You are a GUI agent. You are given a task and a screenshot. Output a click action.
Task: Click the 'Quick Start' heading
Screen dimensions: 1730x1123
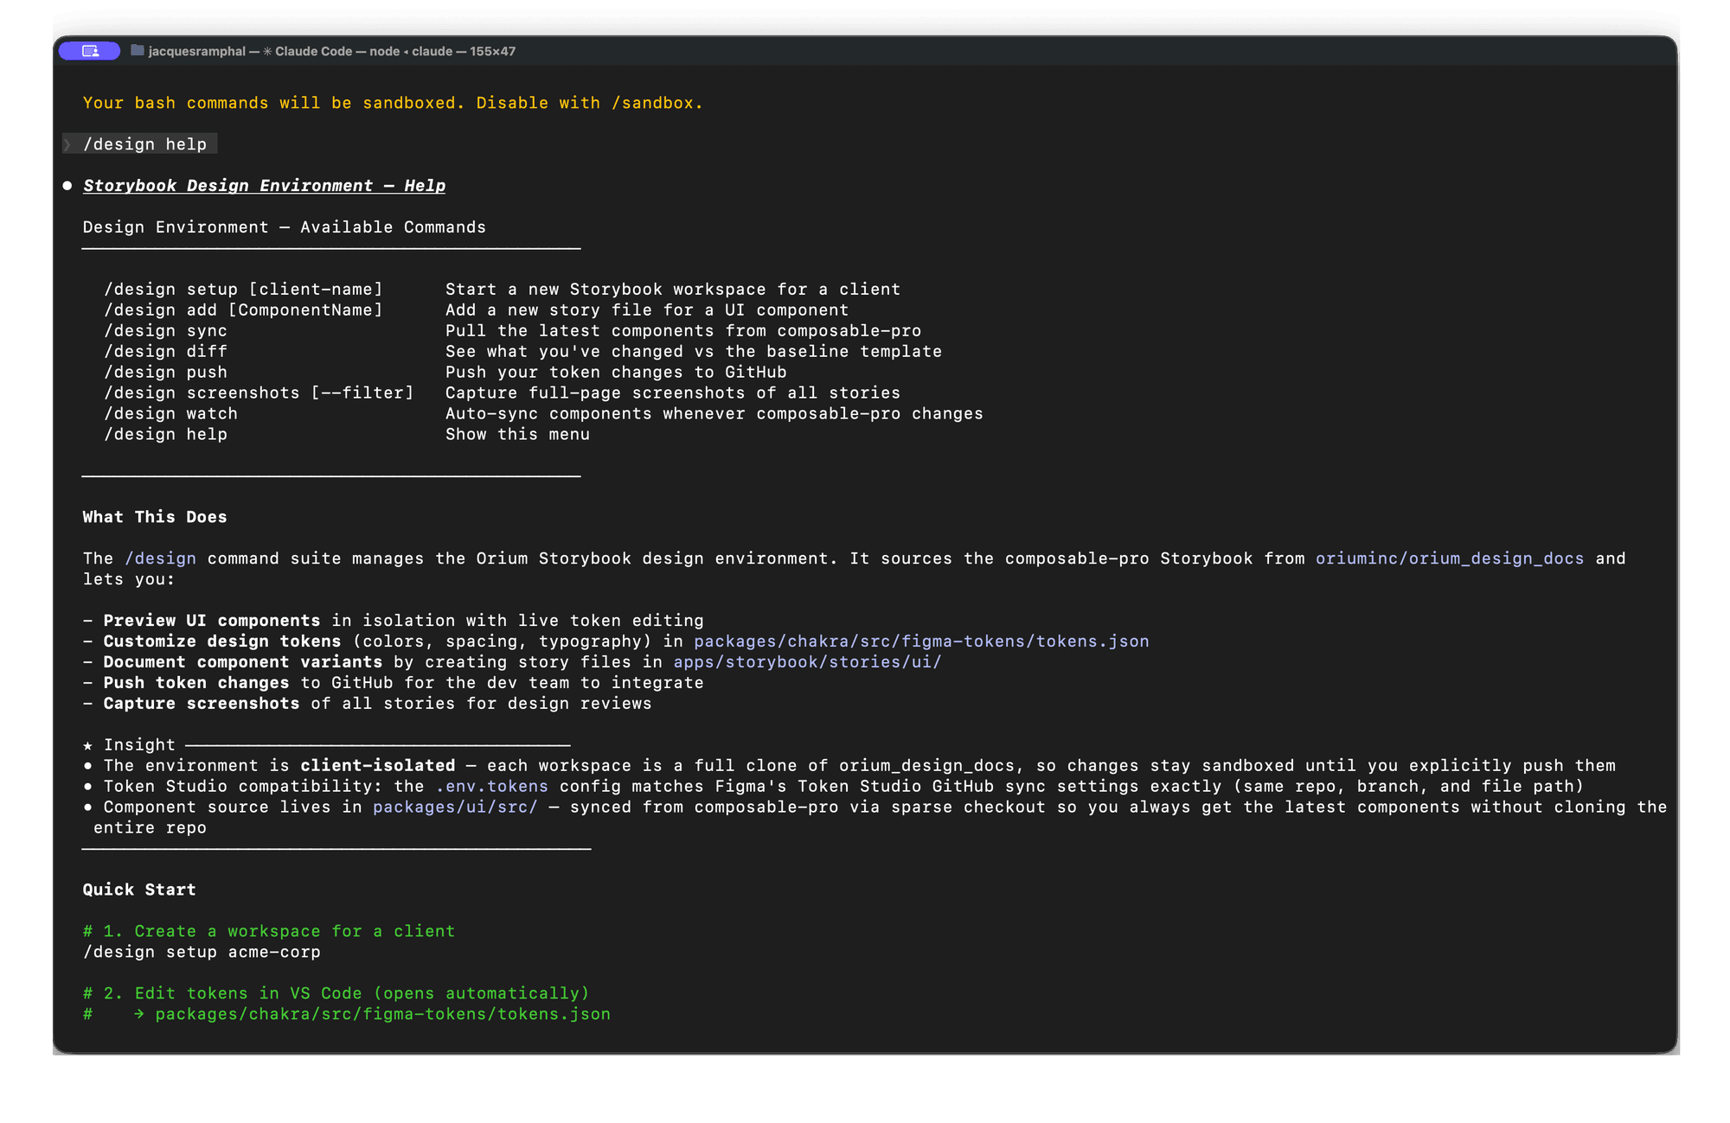pyautogui.click(x=139, y=890)
